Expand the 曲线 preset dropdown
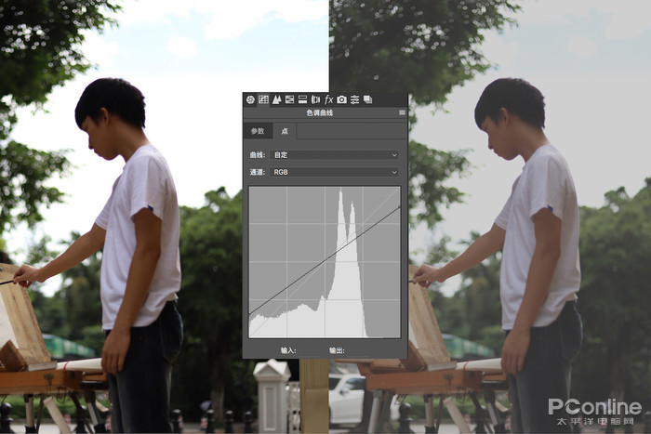Screen dimensions: 651x434 click(335, 155)
